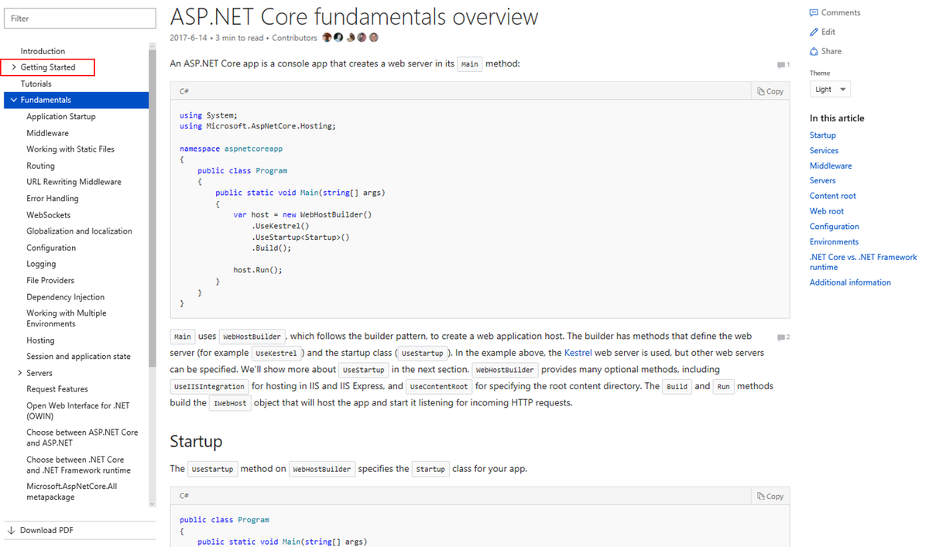Open WebSockets sidebar item

point(48,215)
